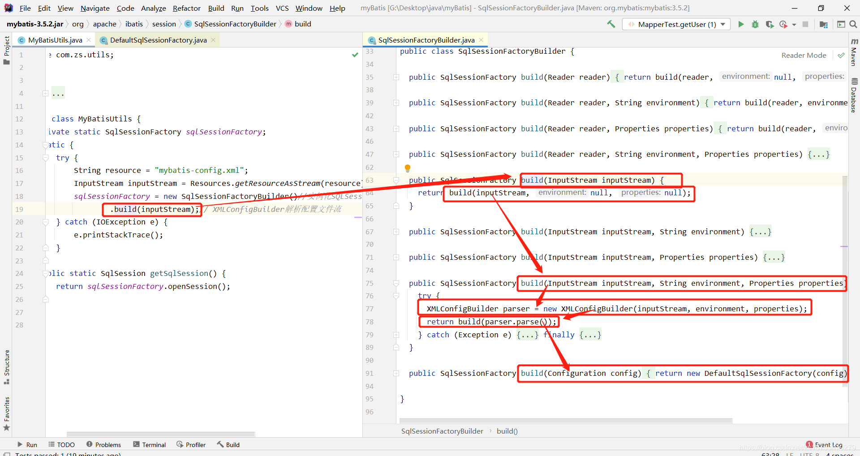Click the Build Project hammer icon
Screen dimensions: 860x456
[x=611, y=24]
